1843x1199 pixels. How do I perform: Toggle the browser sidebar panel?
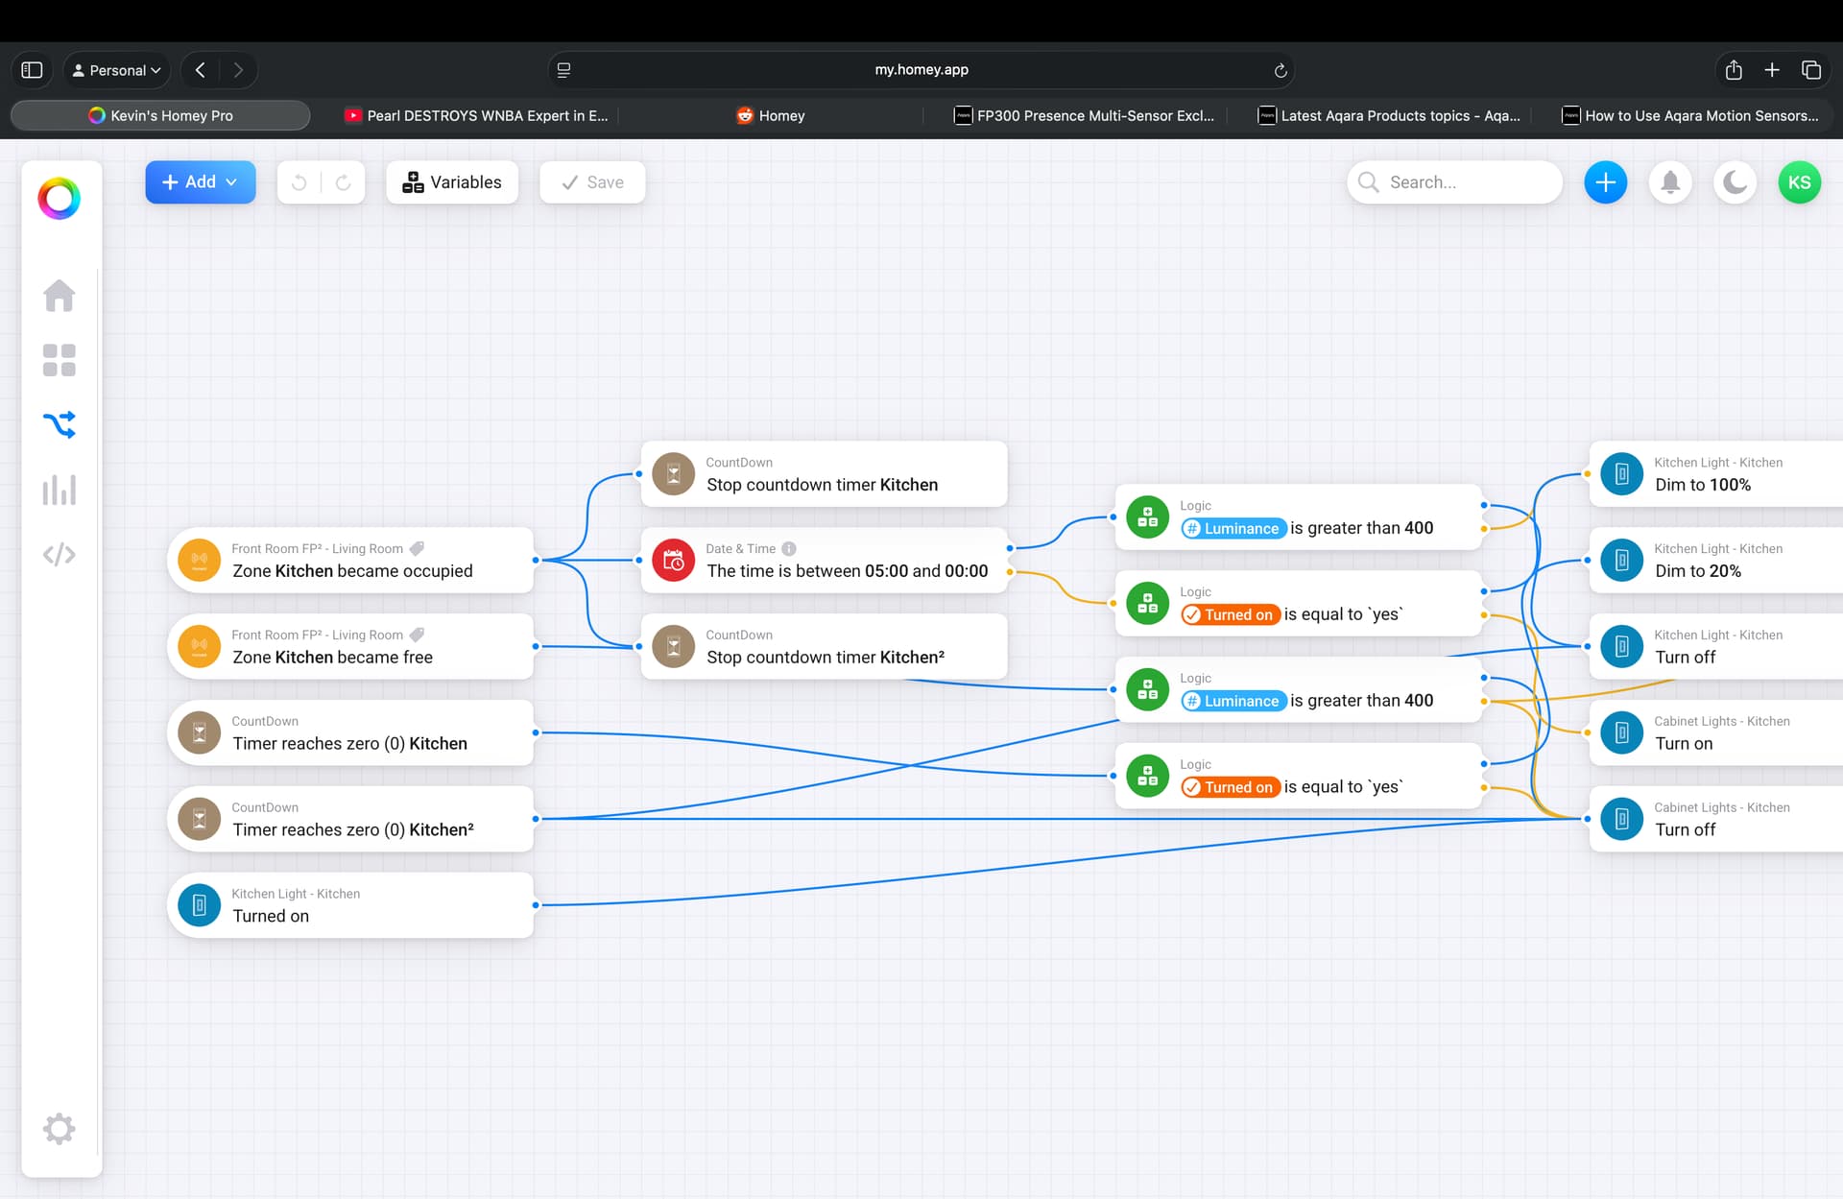coord(32,70)
